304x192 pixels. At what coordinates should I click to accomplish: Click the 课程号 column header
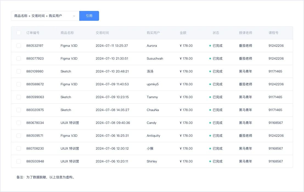[273, 33]
